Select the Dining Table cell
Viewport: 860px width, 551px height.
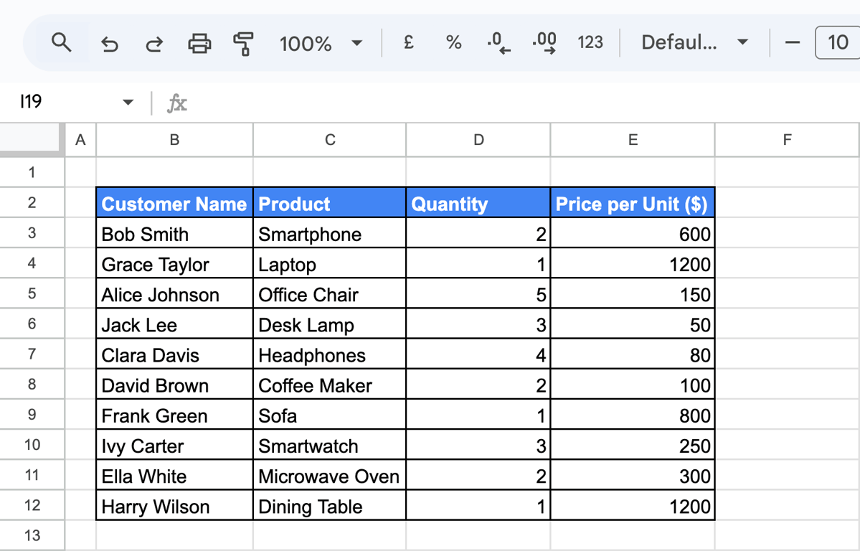click(330, 506)
